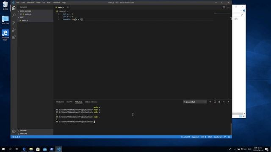Screen dimensions: 271x152
Task: Open the powershell terminal selector dropdown
Action: tap(195, 102)
